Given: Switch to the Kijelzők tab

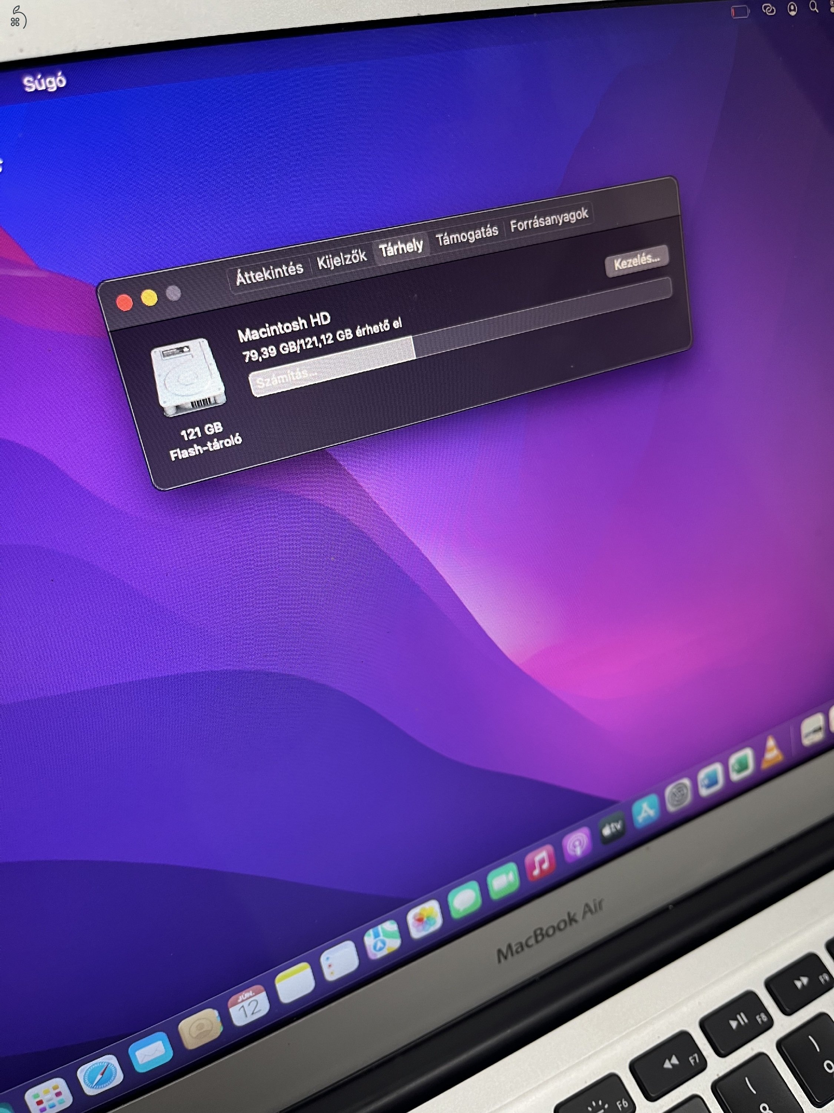Looking at the screenshot, I should pos(341,259).
